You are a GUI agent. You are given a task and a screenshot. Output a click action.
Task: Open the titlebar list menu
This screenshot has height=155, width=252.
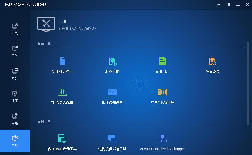tap(228, 4)
